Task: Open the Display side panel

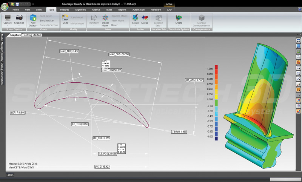Action: tap(2, 57)
